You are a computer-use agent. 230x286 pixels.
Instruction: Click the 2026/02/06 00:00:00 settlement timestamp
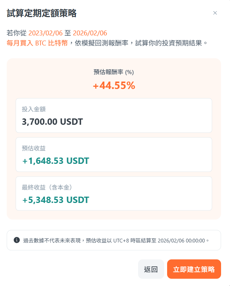(181, 240)
